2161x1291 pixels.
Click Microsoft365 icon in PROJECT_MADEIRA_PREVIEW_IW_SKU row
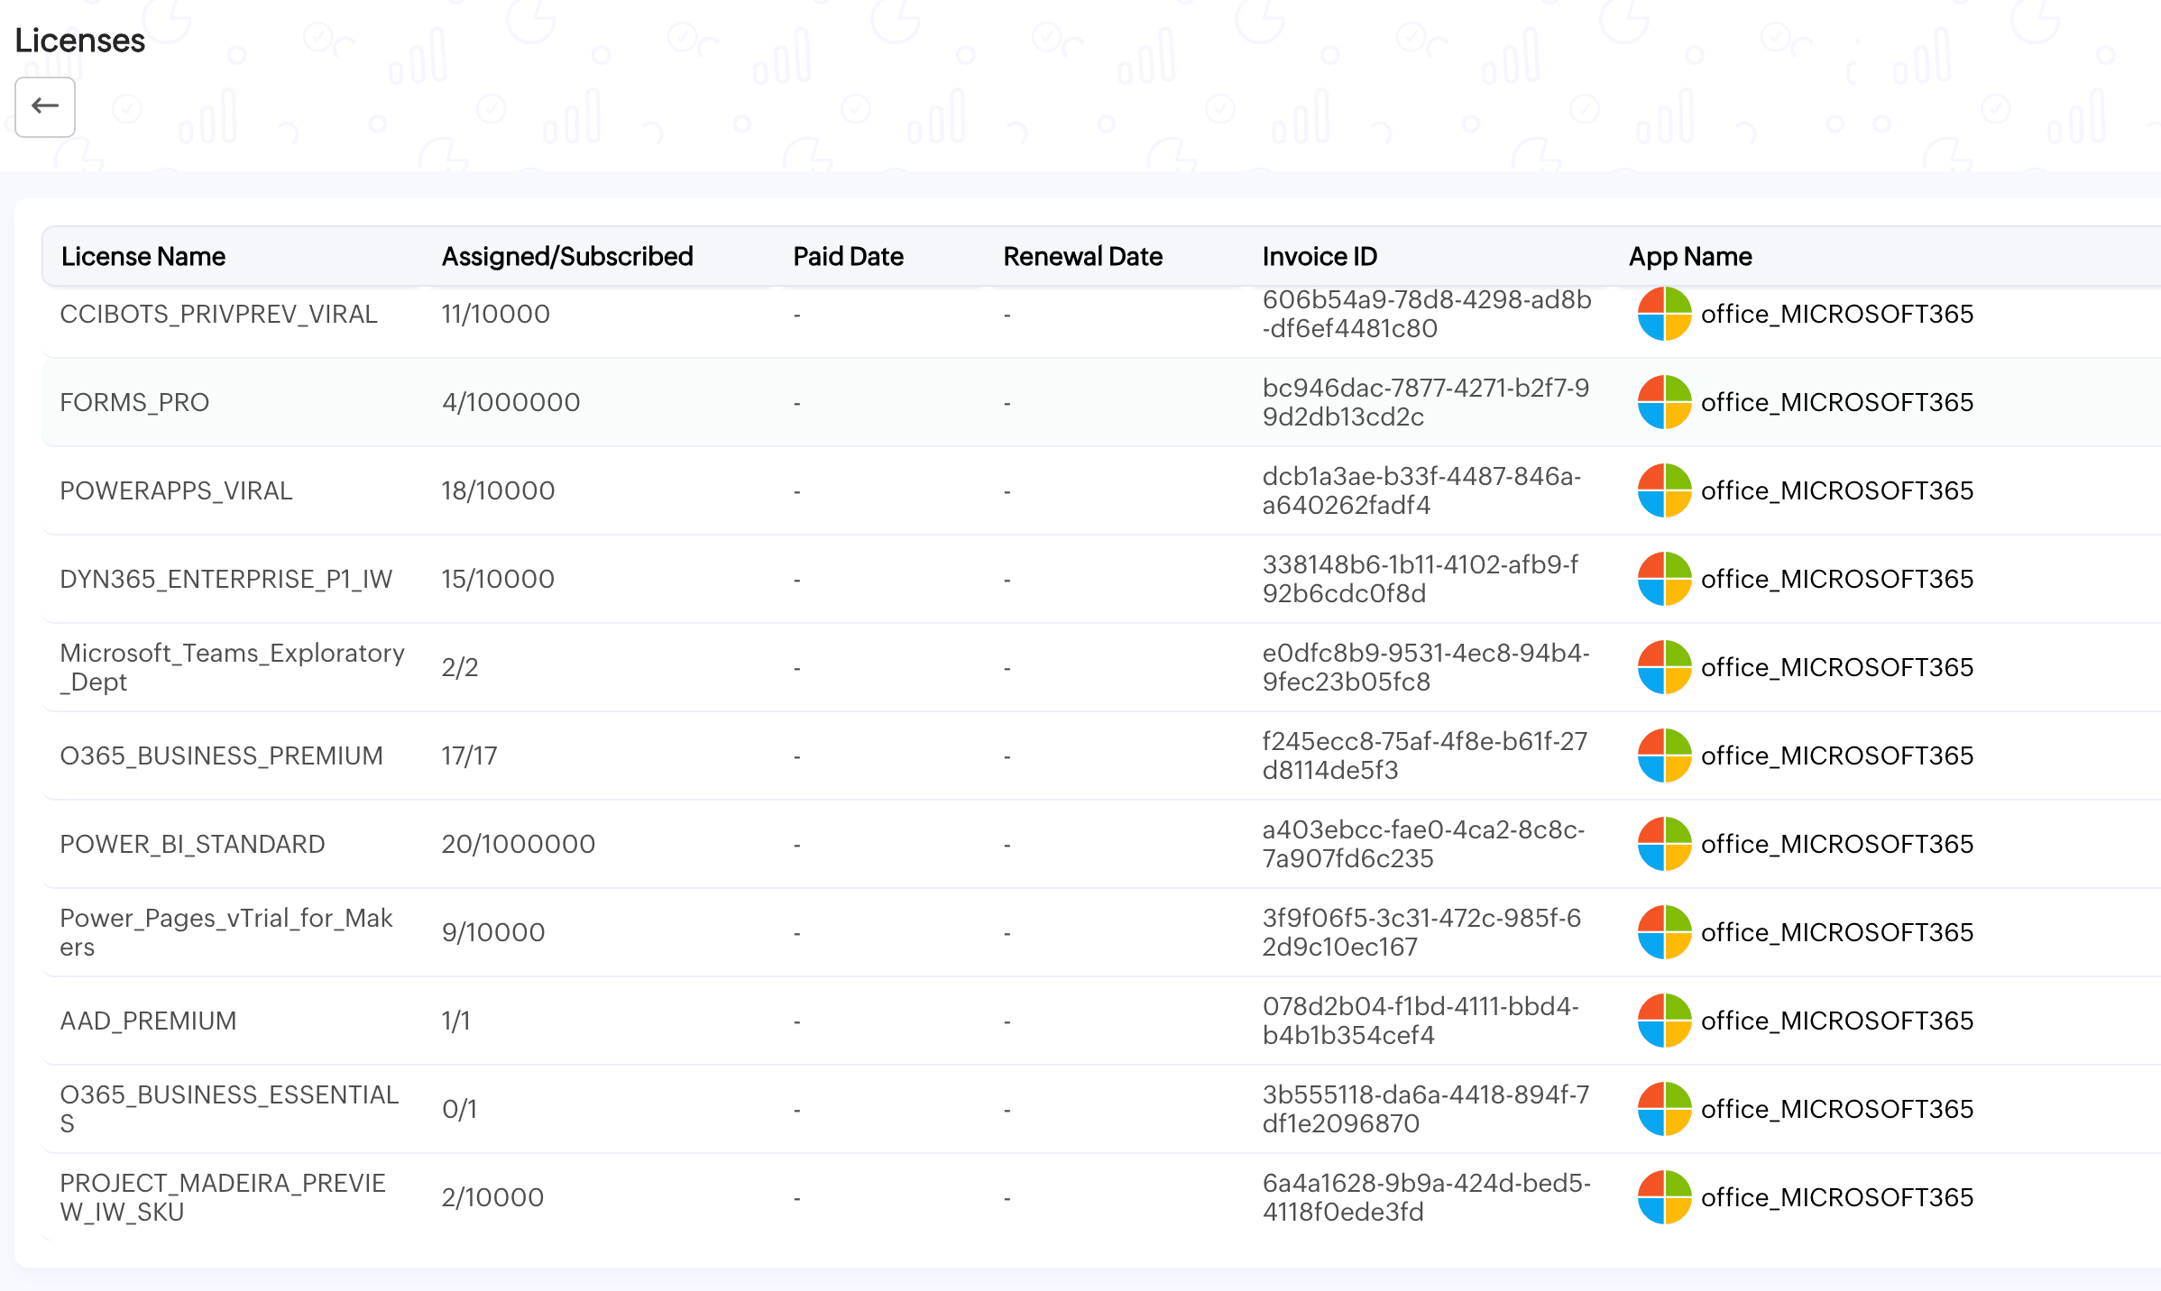point(1664,1197)
